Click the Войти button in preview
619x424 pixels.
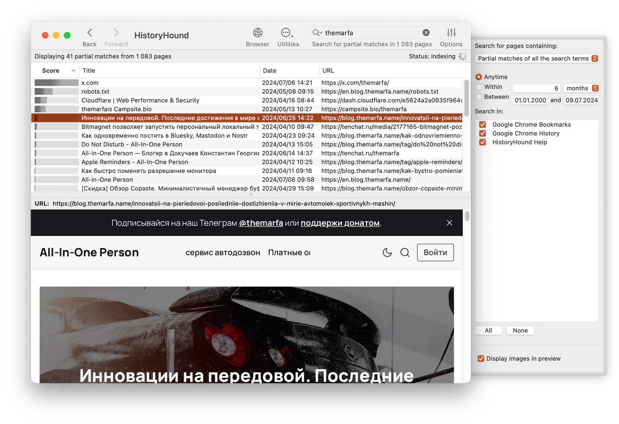pyautogui.click(x=435, y=252)
